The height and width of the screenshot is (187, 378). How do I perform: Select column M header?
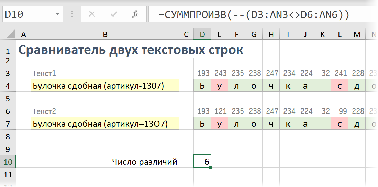point(357,34)
